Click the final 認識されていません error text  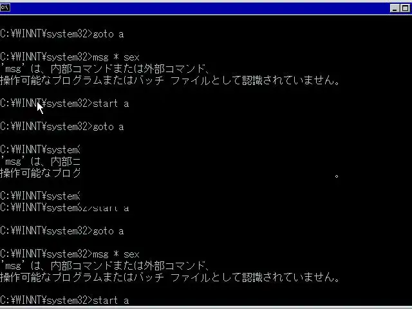pos(290,277)
